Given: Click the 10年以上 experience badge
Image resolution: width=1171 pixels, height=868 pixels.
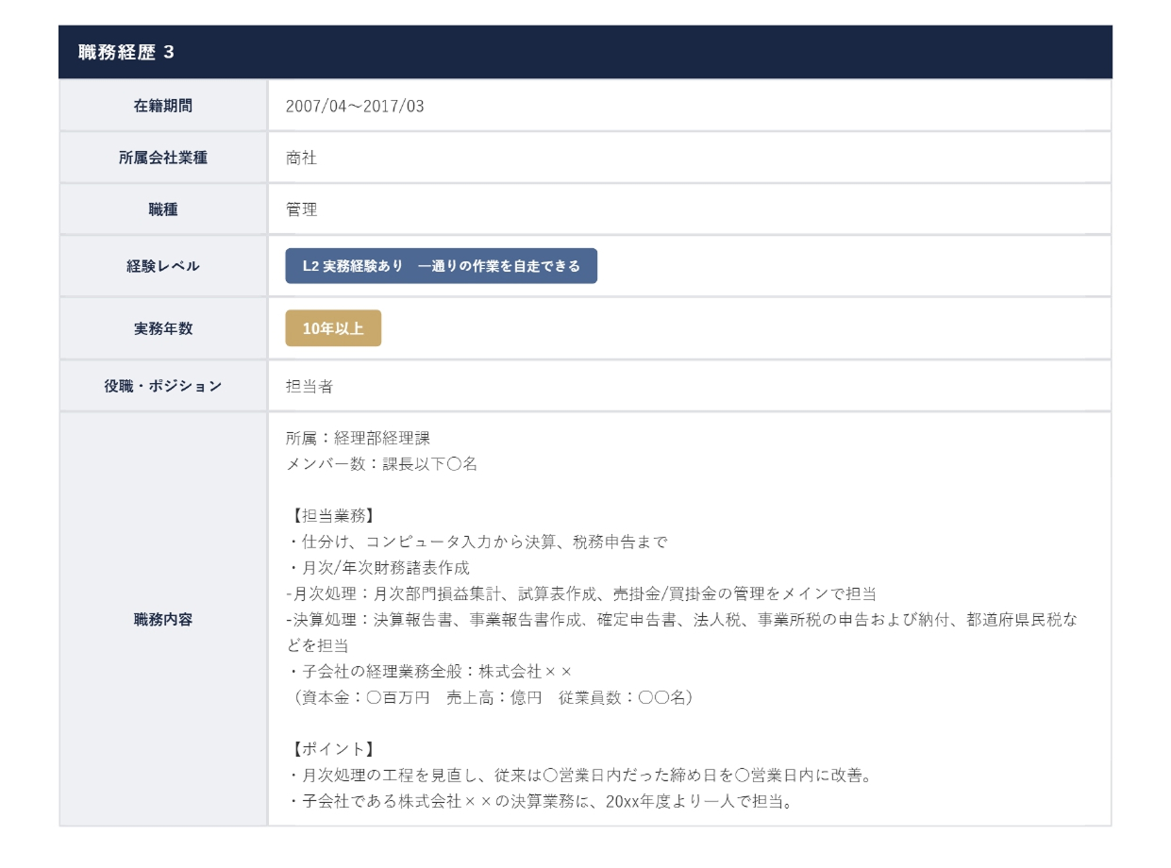Looking at the screenshot, I should pyautogui.click(x=333, y=328).
